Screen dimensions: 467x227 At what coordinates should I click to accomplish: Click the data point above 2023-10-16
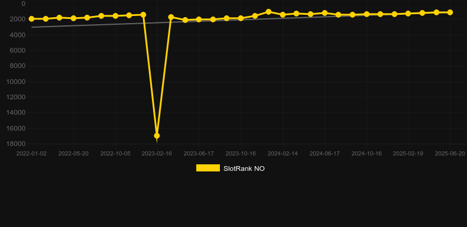point(241,18)
